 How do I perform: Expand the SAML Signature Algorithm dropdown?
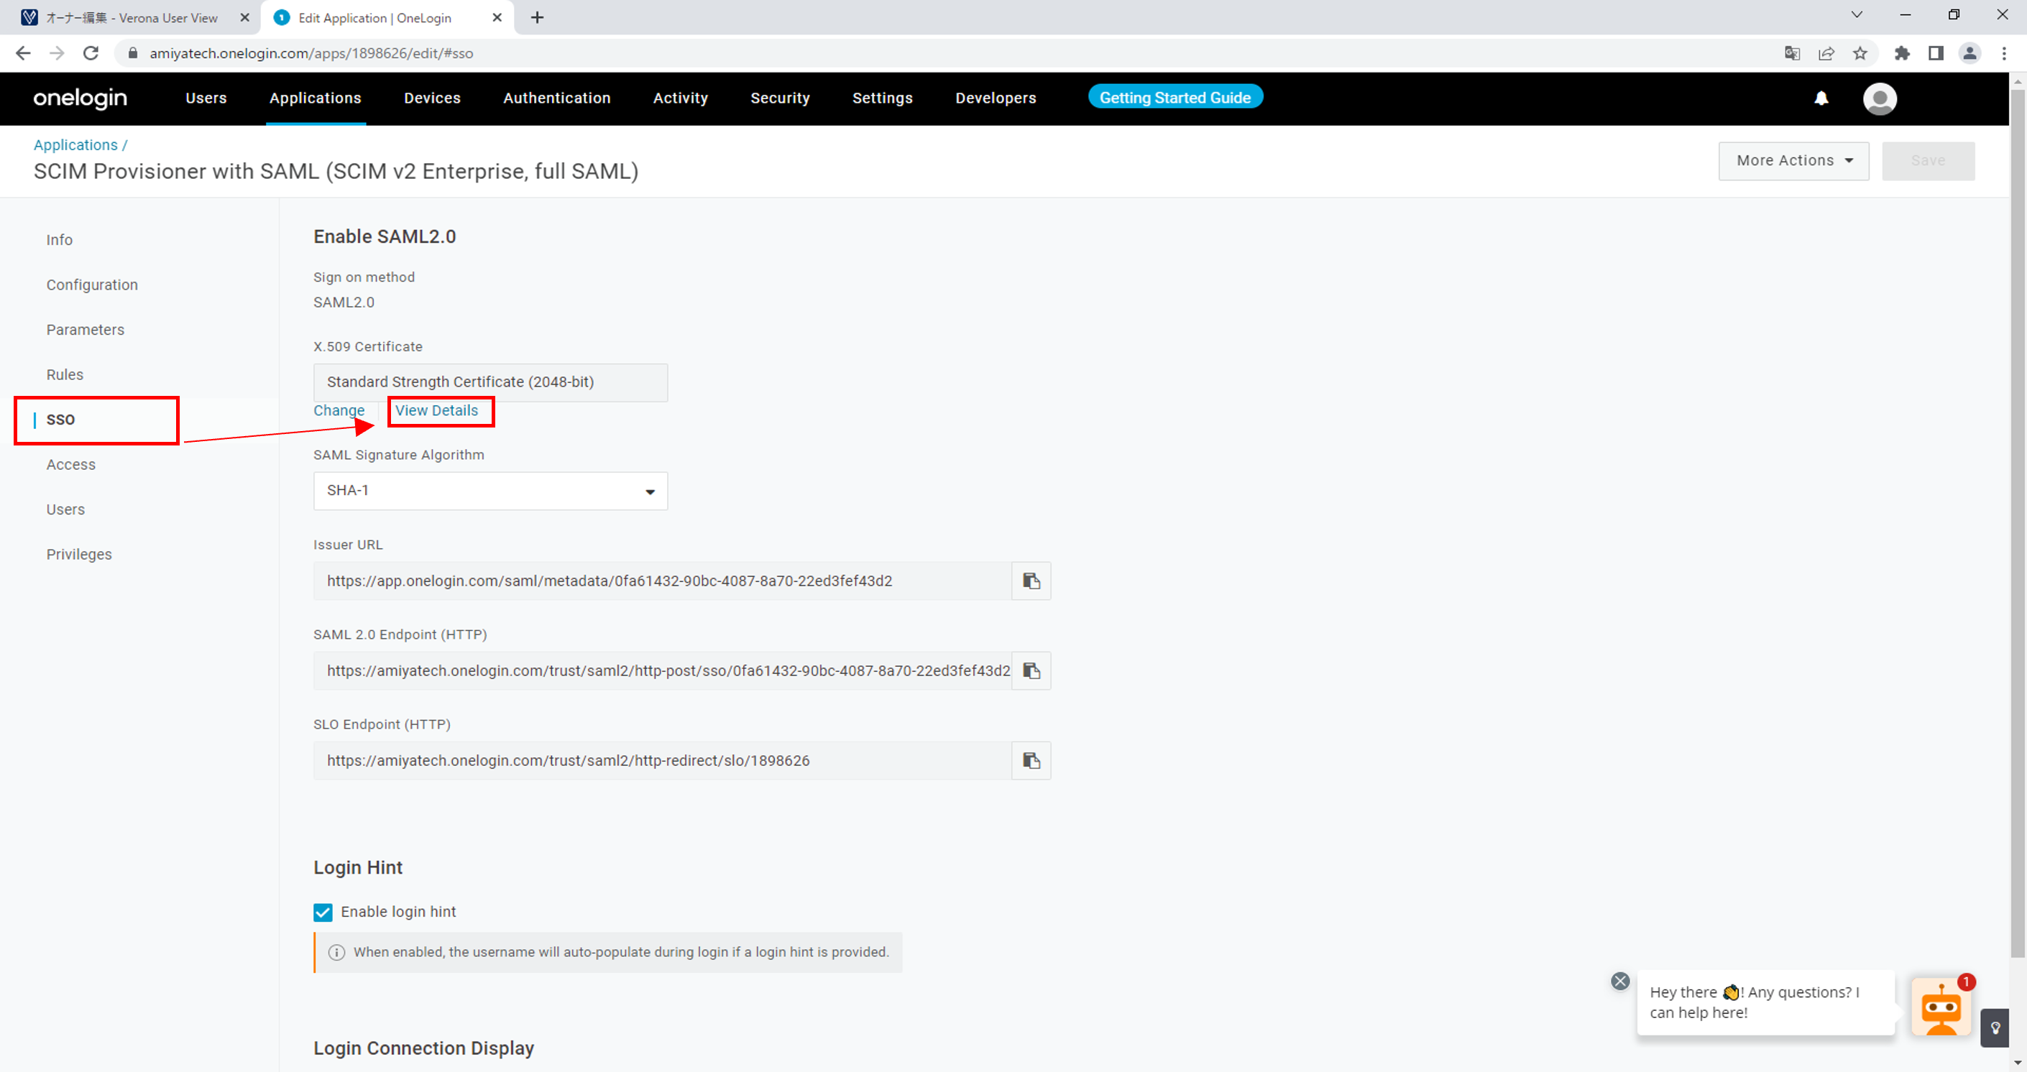[490, 491]
